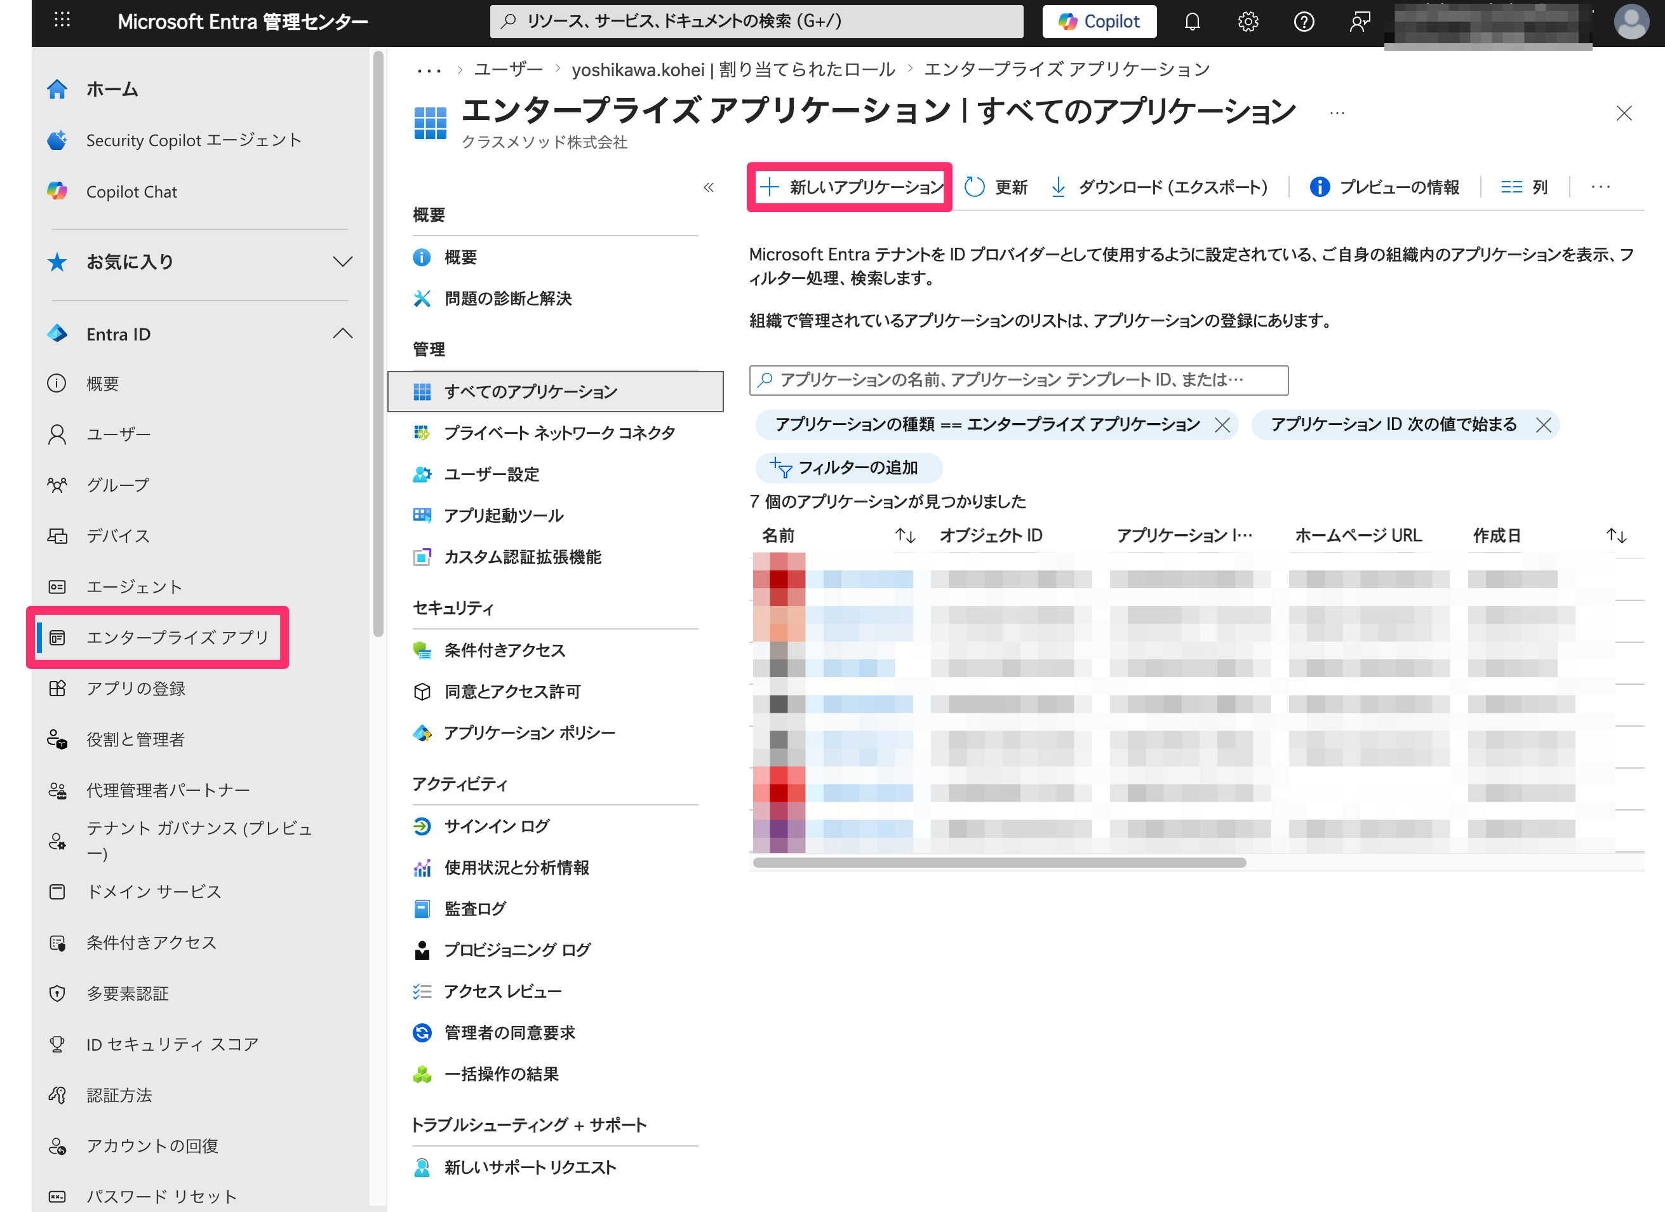This screenshot has height=1212, width=1665.
Task: Click the 更新 refresh button
Action: coord(996,187)
